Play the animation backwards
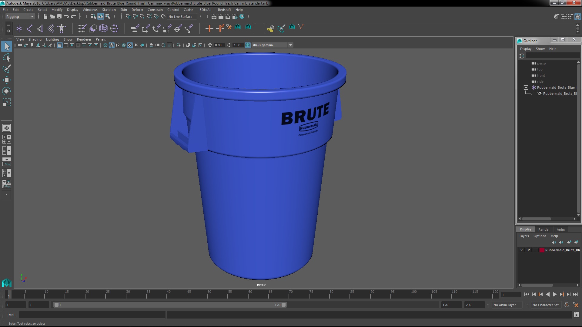 click(x=547, y=294)
